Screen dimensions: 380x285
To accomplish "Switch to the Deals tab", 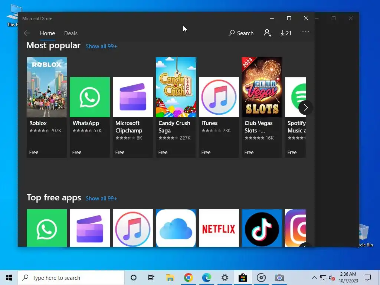I will pos(71,33).
